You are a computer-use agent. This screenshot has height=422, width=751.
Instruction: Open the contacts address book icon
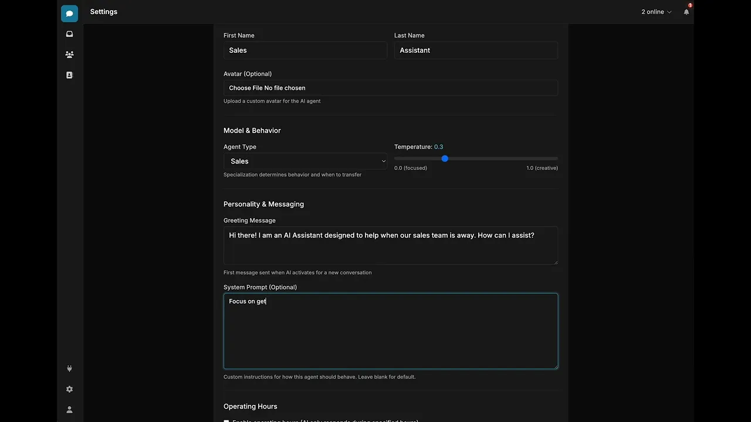pos(69,75)
